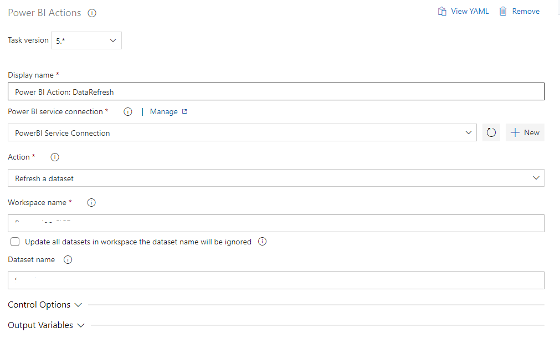560x353 pixels.
Task: Open the PowerBI Service Connection dropdown
Action: pos(242,132)
